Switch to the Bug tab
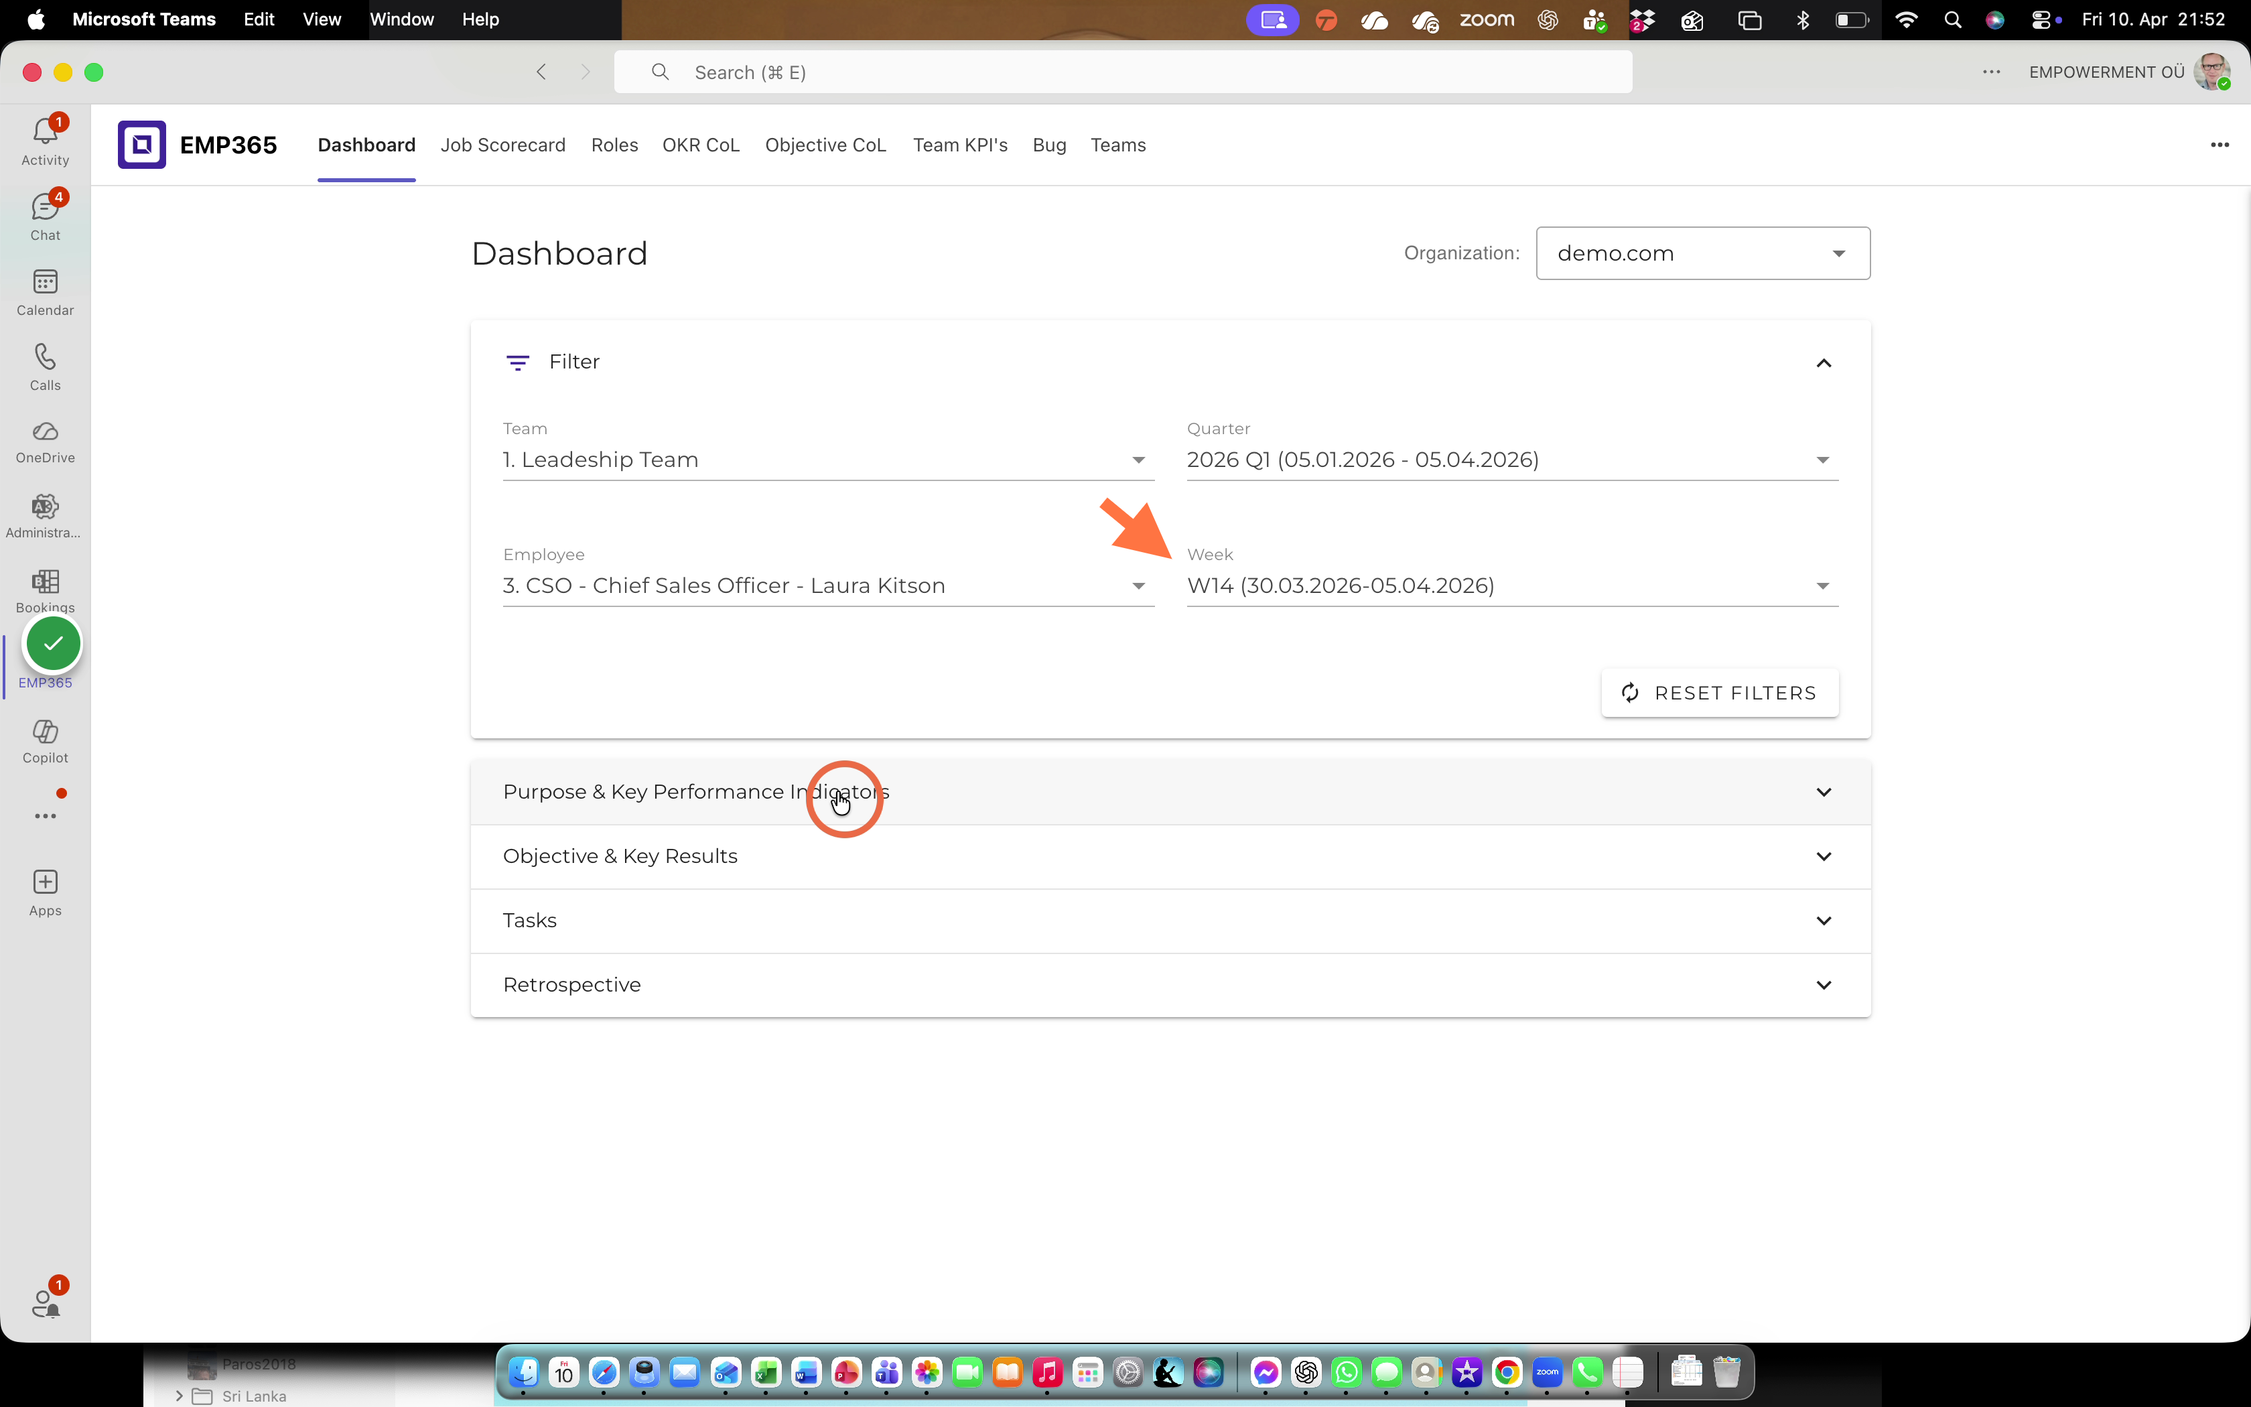The image size is (2251, 1407). pos(1049,145)
